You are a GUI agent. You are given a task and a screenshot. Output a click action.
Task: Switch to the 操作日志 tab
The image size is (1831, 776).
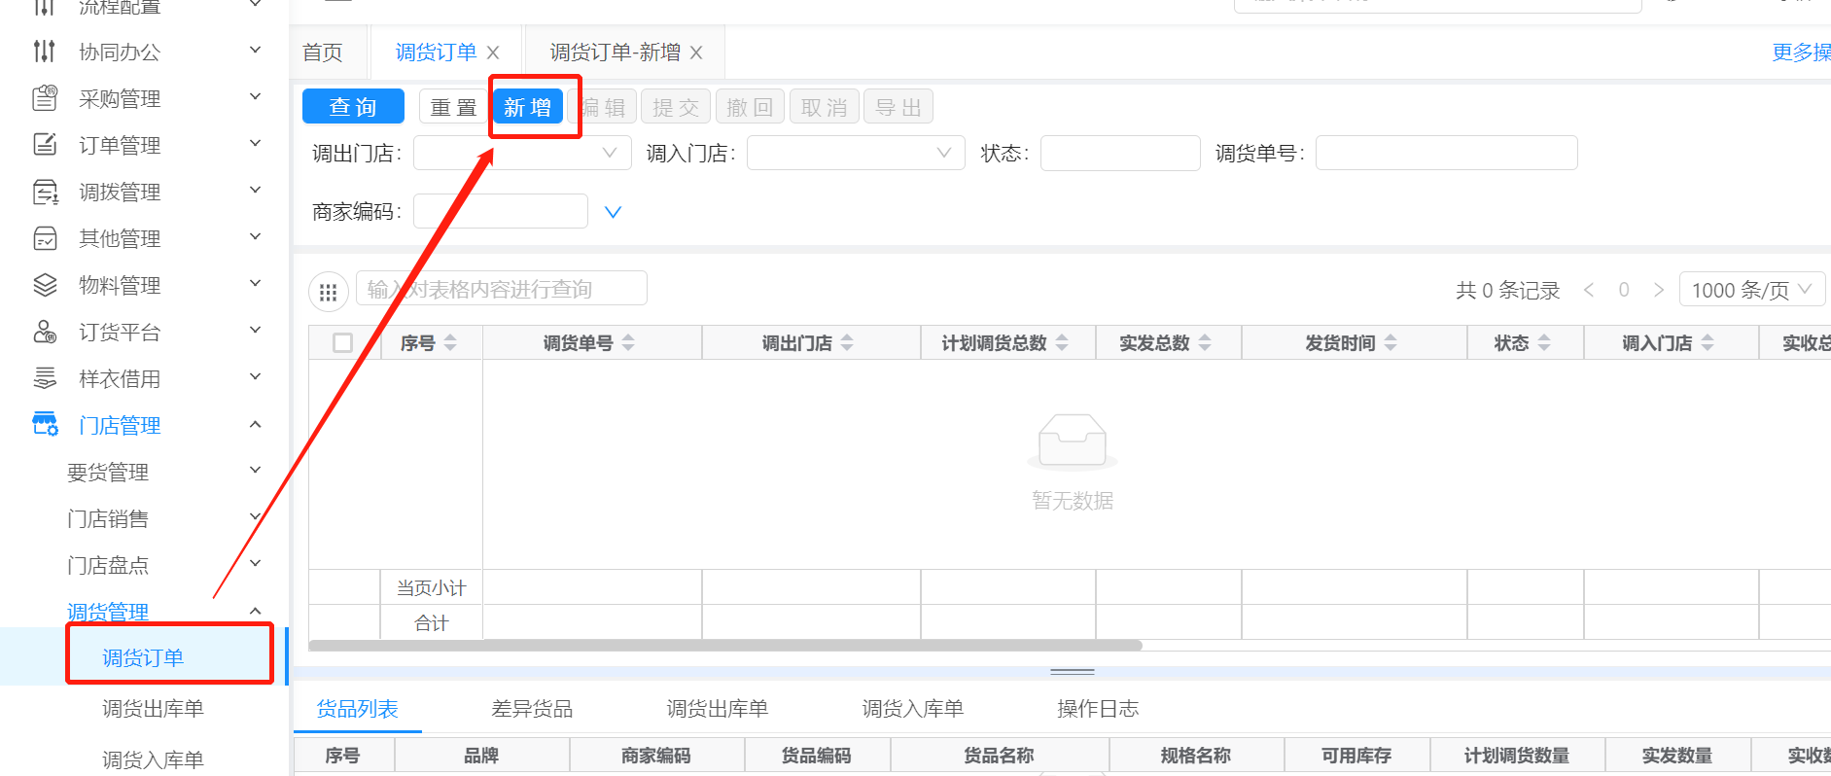point(1098,709)
